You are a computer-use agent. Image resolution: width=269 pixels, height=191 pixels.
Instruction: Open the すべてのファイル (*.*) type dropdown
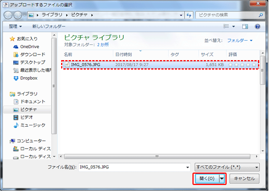tap(227, 167)
